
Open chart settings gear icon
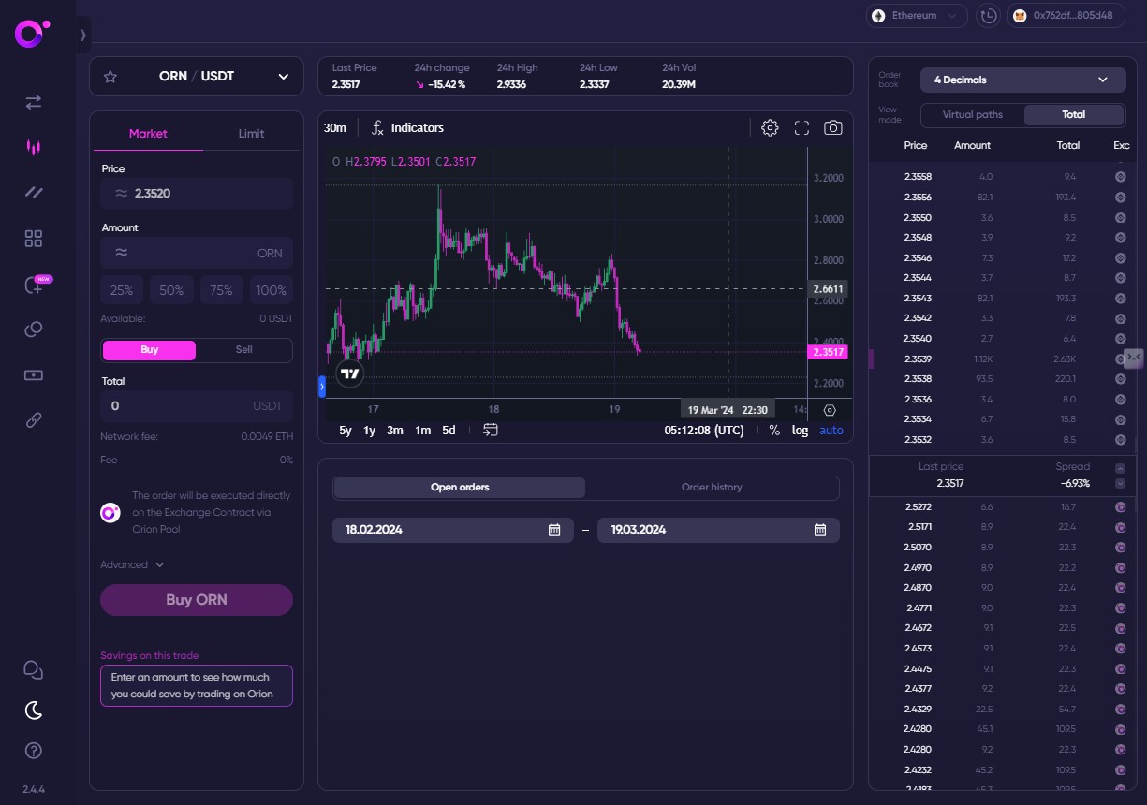point(770,128)
